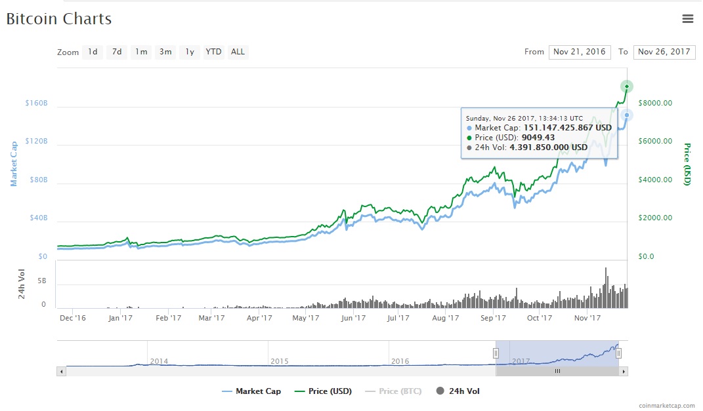Set zoom to 7d
703x411 pixels.
[117, 52]
